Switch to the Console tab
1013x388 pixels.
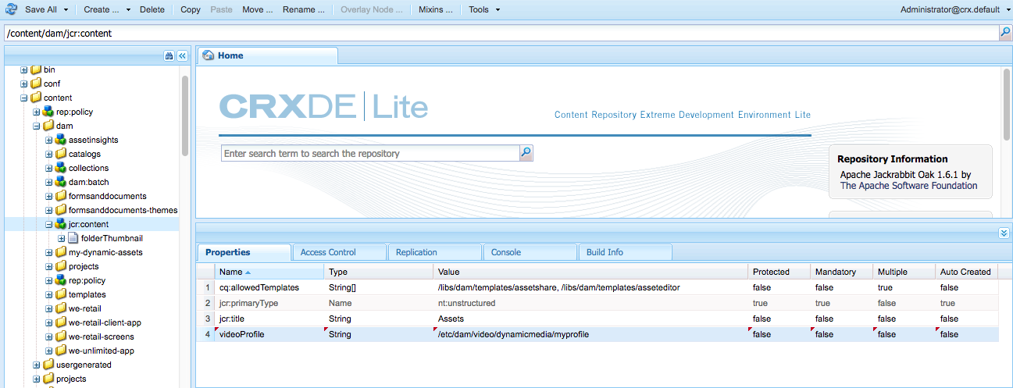click(530, 252)
